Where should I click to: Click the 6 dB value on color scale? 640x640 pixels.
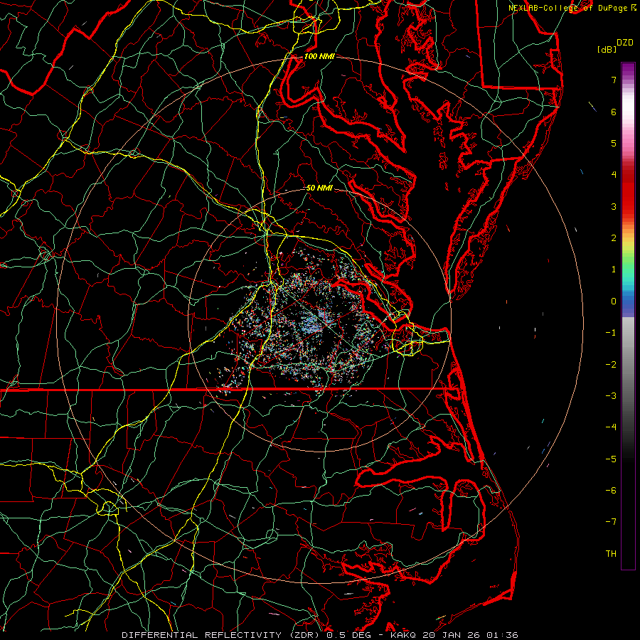(614, 112)
